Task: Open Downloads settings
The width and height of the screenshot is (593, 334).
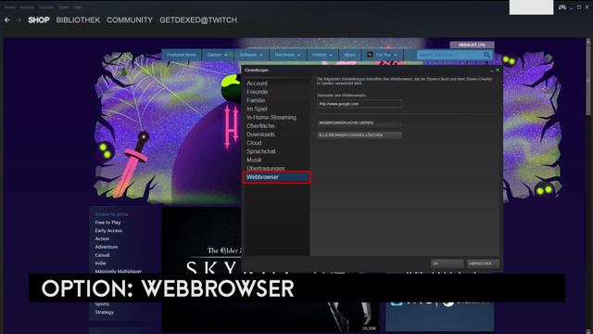Action: tap(260, 135)
